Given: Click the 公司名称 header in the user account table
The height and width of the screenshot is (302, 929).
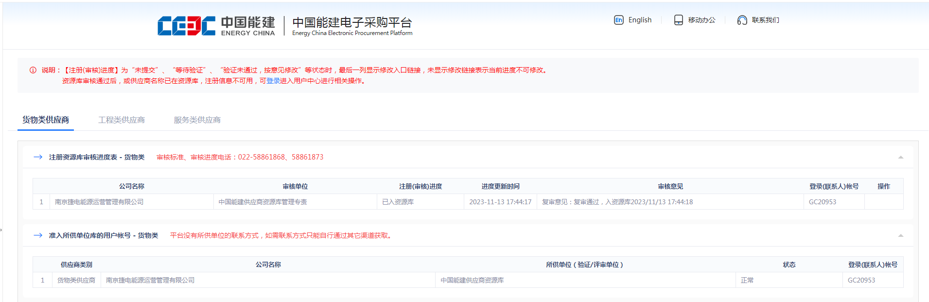Looking at the screenshot, I should (x=268, y=265).
